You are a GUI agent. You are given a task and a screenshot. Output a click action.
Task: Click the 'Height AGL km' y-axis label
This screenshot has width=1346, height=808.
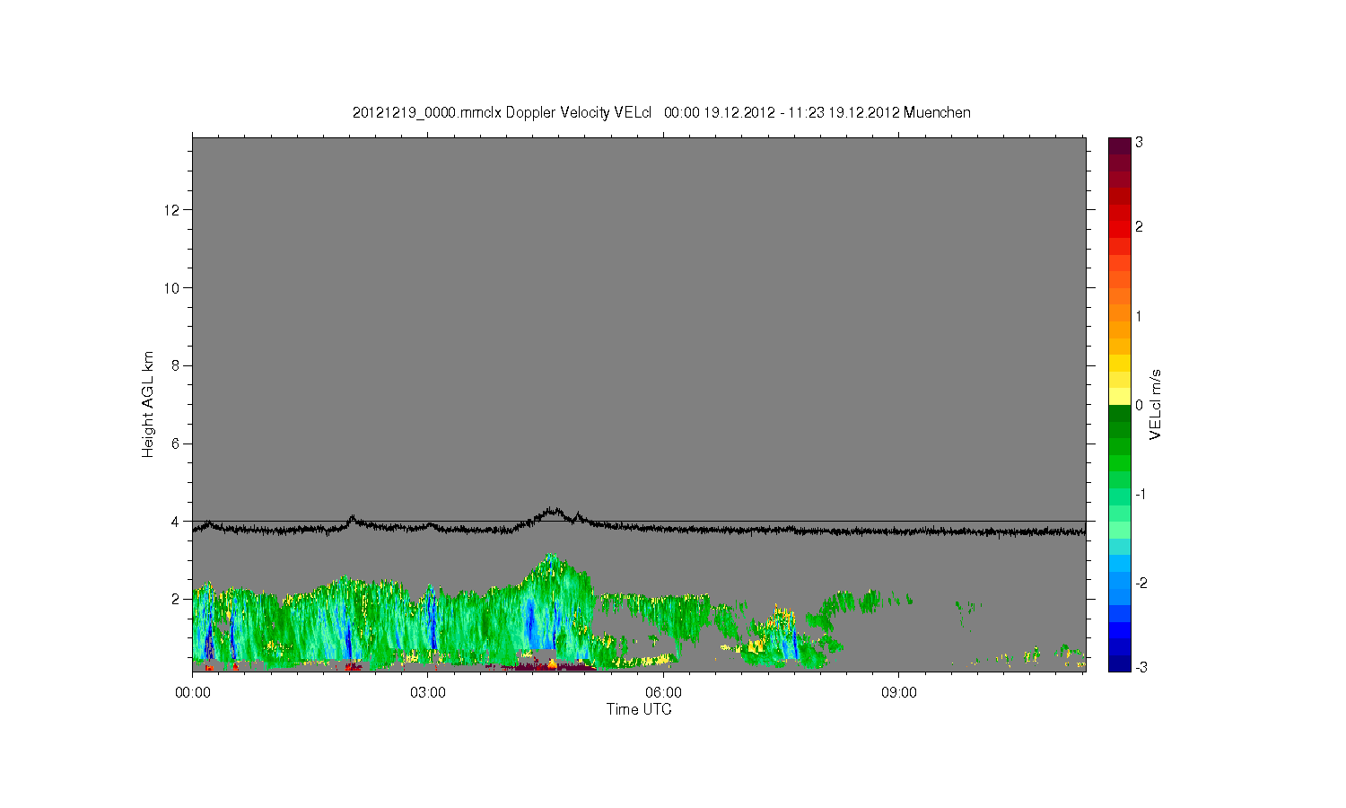coord(148,404)
